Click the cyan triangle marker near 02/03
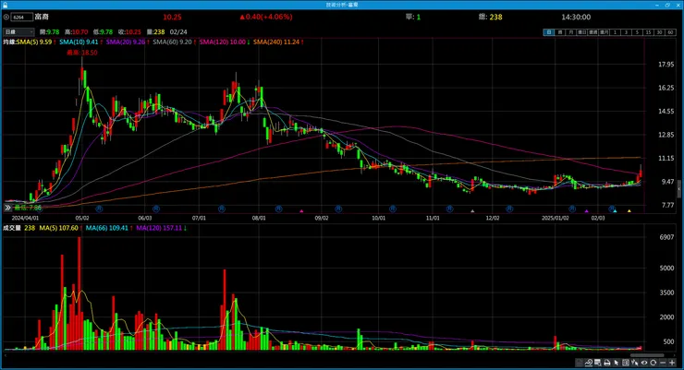Image resolution: width=684 pixels, height=370 pixels. [x=615, y=211]
